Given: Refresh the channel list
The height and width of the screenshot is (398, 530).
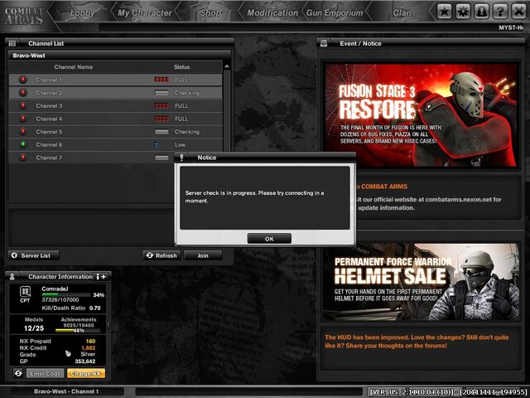Looking at the screenshot, I should 161,255.
